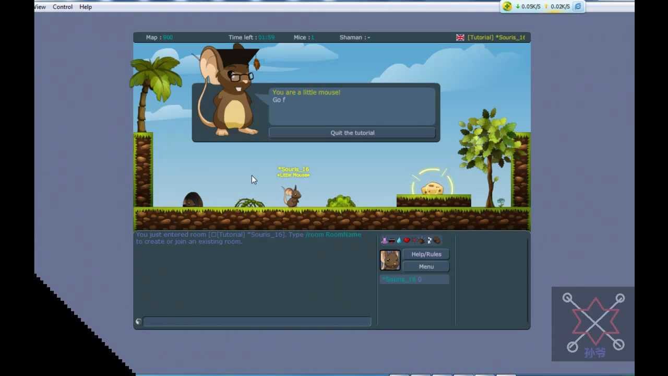Click the 'Mice' counter label
Screen dimensions: 668x376
(x=301, y=38)
